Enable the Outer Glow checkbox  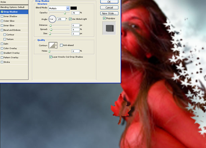click(x=2, y=21)
